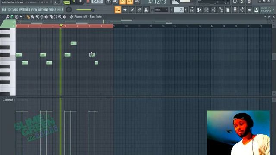This screenshot has height=155, width=276.
Task: Select the Zoom magnifier tool
Action: tap(60, 17)
